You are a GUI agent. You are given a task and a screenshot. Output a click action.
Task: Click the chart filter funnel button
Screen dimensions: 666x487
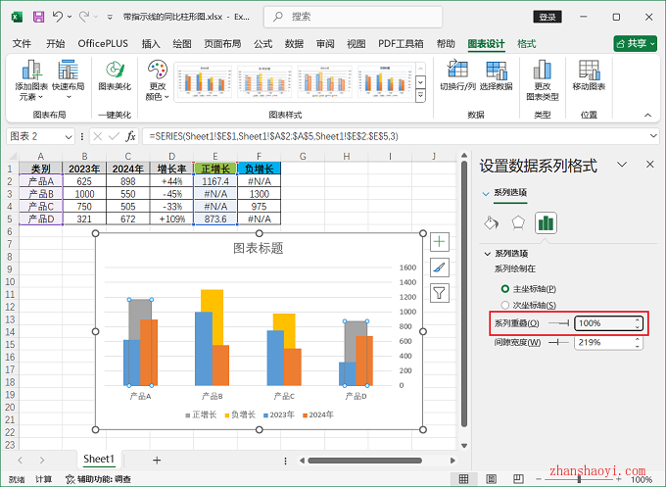(x=440, y=292)
